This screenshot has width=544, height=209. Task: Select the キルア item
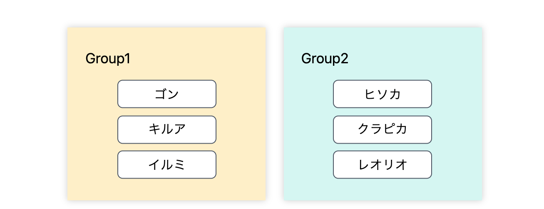pyautogui.click(x=166, y=129)
